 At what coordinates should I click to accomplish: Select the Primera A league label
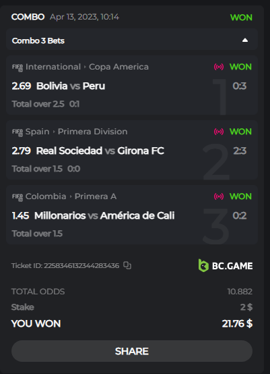click(x=96, y=196)
